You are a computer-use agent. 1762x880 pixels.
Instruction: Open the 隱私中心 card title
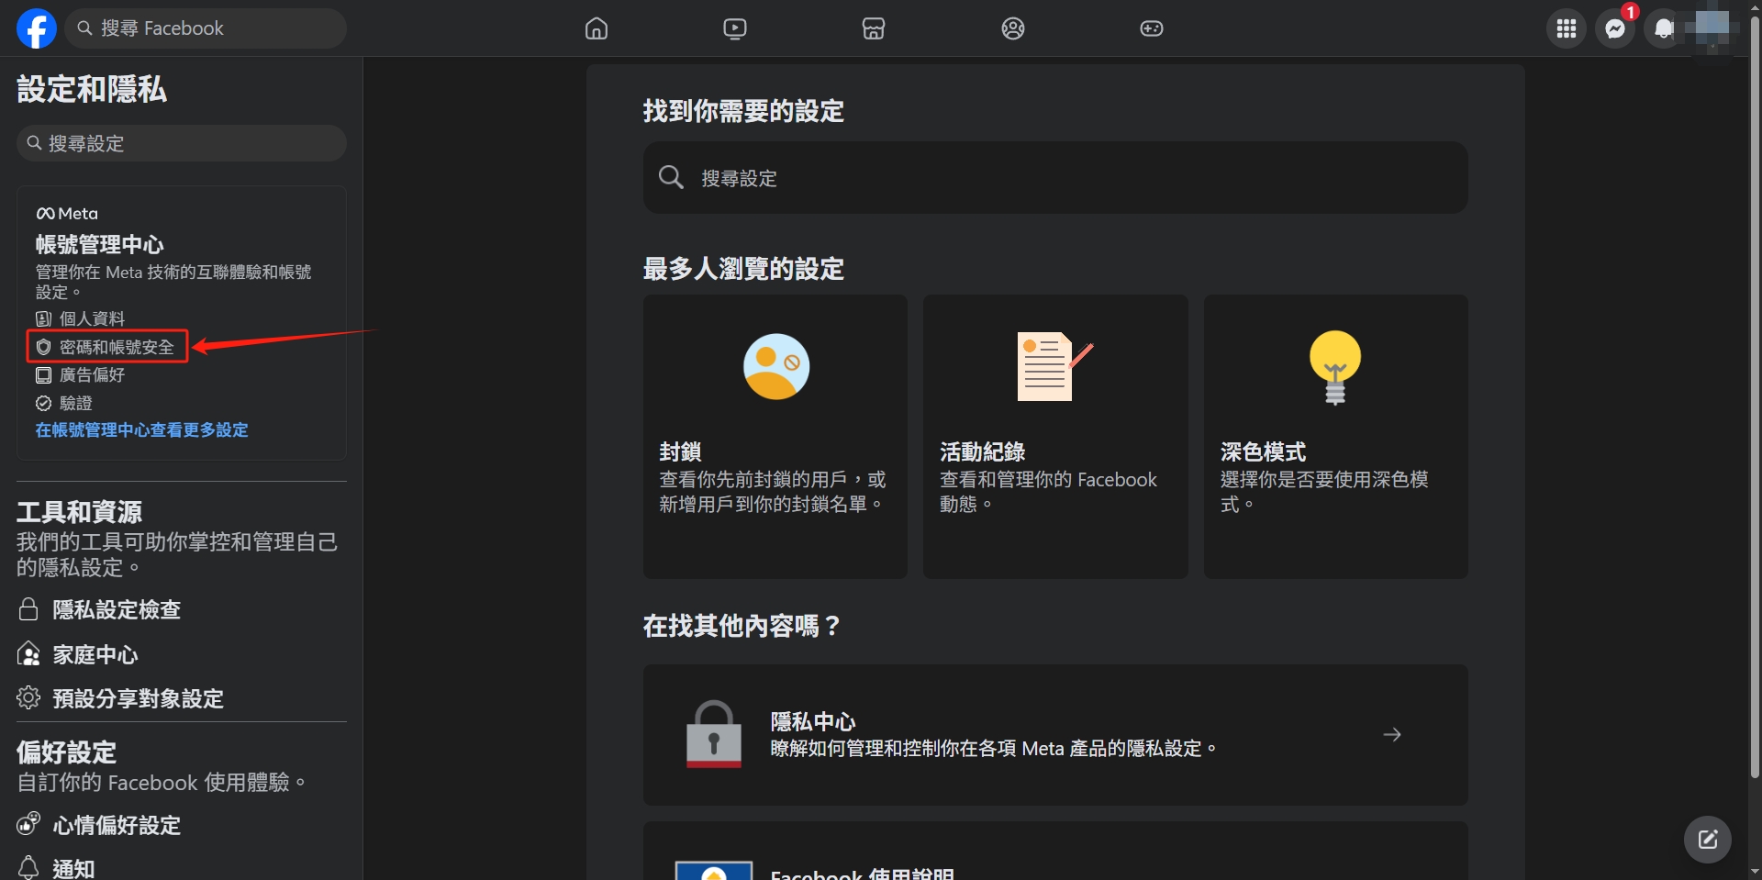point(813,721)
